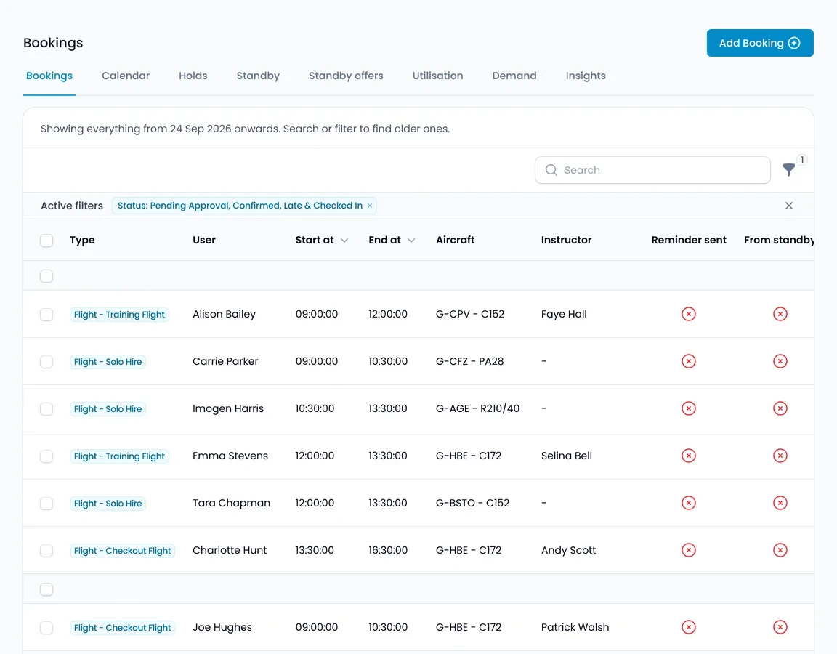Switch to the Bookings tab
Image resolution: width=837 pixels, height=654 pixels.
click(x=49, y=76)
